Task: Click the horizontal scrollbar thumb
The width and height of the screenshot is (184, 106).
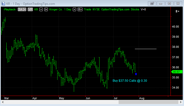Action: (x=148, y=102)
